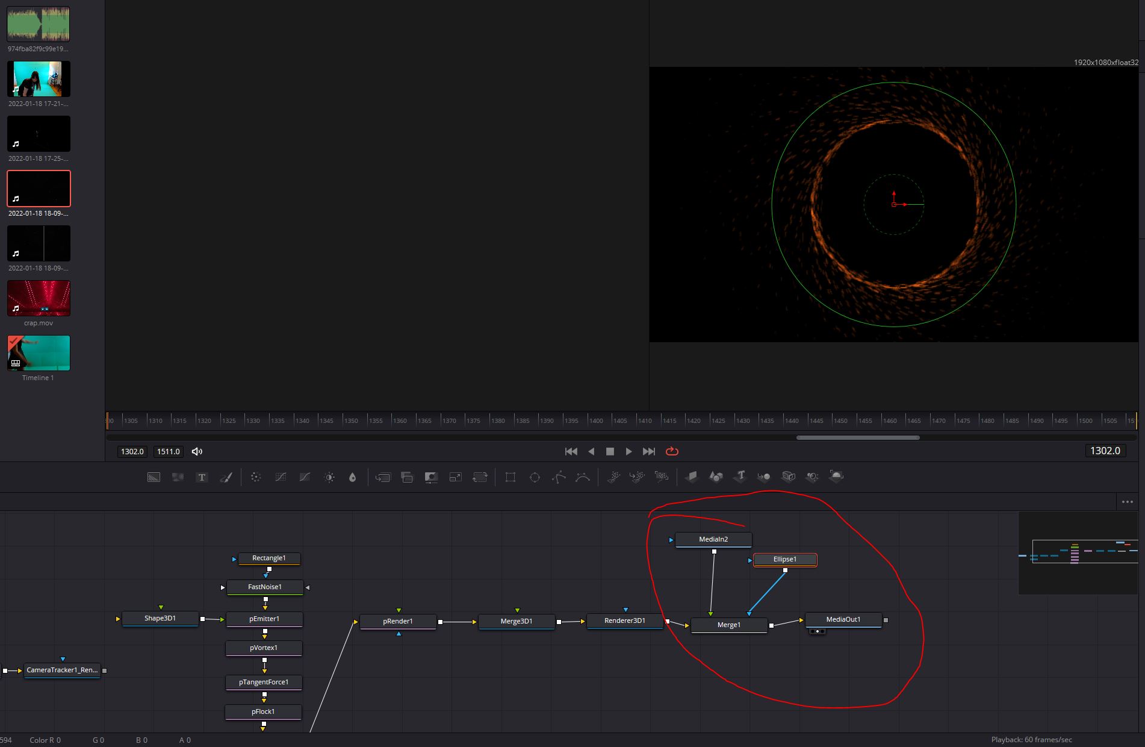
Task: Add a Polygon mask from toolbar
Action: [x=559, y=477]
